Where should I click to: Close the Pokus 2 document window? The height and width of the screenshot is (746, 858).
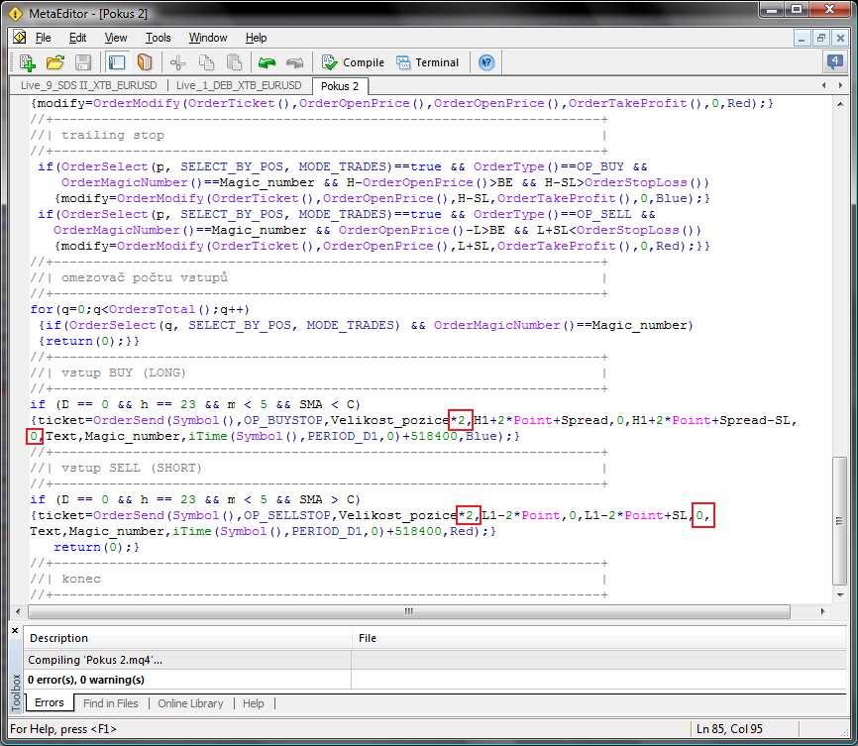(x=840, y=38)
